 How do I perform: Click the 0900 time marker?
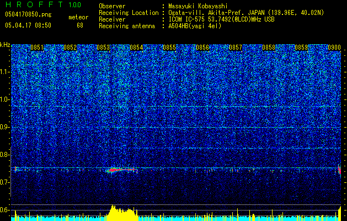point(334,48)
